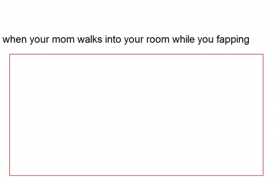This screenshot has width=273, height=184.
Task: Click the word "into" in the caption
Action: tap(113, 39)
